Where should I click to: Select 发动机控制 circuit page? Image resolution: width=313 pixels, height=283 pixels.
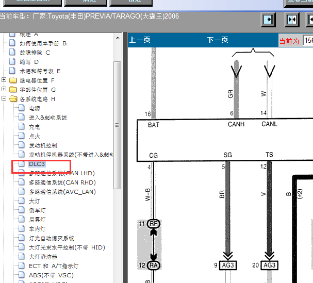pyautogui.click(x=43, y=145)
